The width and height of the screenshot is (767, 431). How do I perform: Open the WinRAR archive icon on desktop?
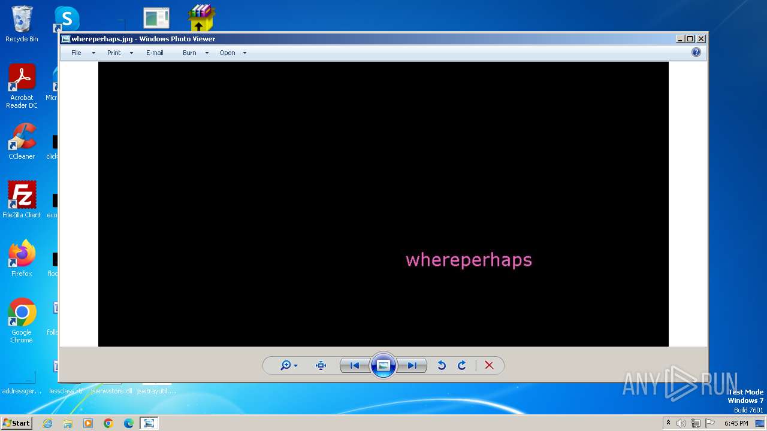[201, 18]
